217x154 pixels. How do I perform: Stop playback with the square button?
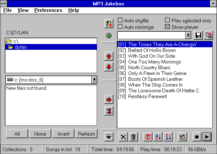pos(197,137)
